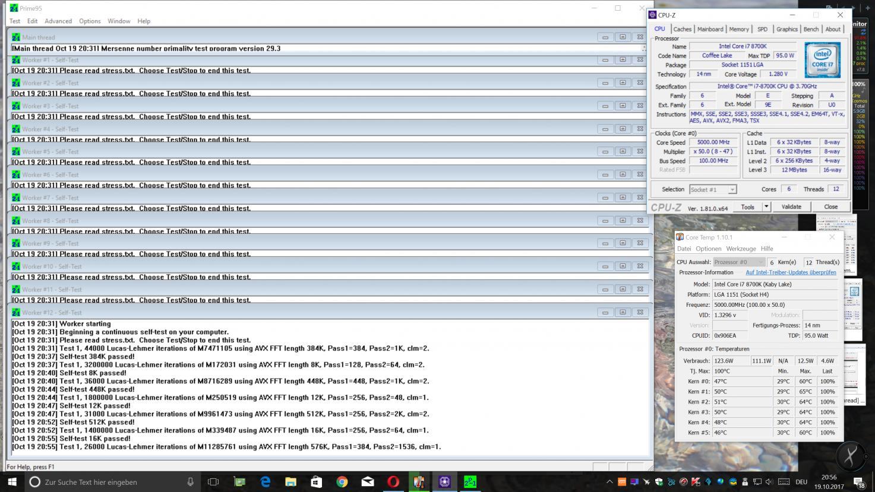Switch to Prime95 via its taskbar icon
This screenshot has width=875, height=492.
click(x=470, y=482)
